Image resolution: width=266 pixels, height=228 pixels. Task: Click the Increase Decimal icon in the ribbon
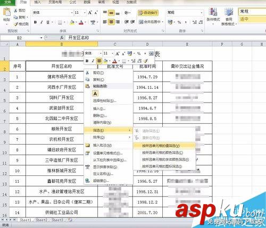coord(195,22)
